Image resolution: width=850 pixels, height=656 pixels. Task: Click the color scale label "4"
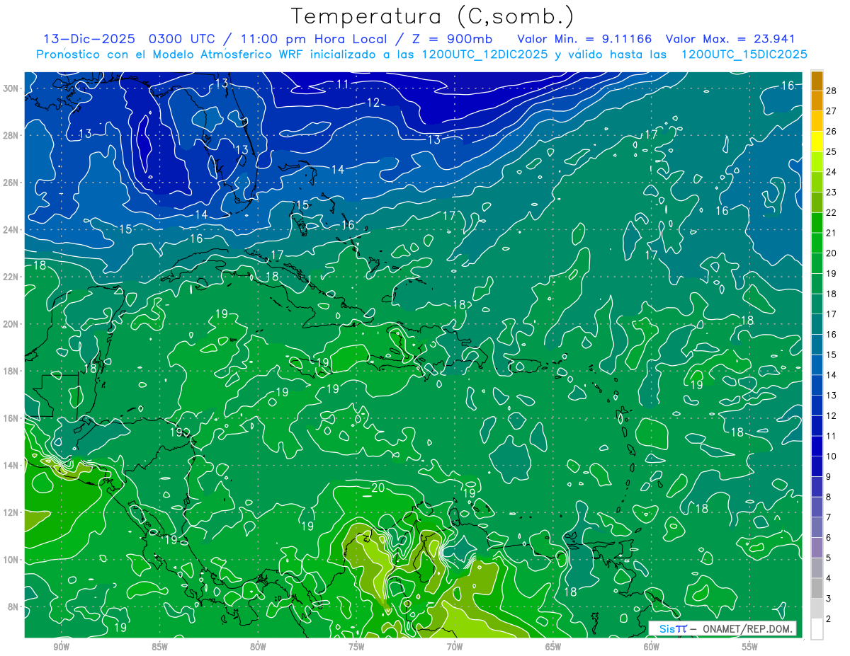click(x=829, y=578)
